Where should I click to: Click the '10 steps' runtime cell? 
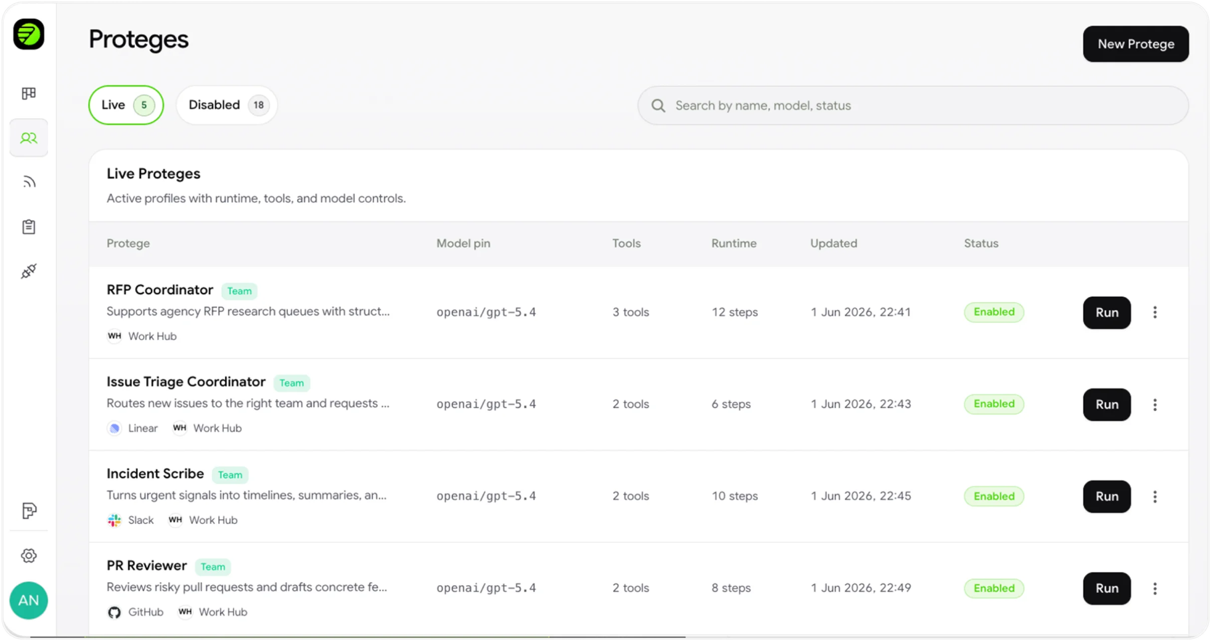coord(735,496)
